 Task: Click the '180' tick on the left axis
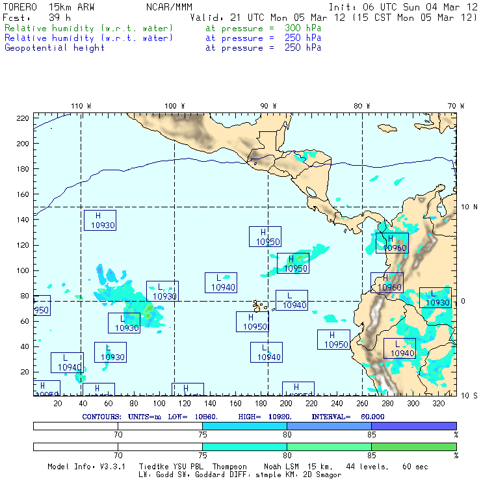tap(23, 169)
